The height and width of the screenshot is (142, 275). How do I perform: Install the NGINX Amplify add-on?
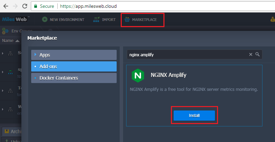pos(194,116)
